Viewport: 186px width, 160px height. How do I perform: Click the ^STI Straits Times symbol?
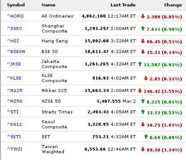[13, 112]
